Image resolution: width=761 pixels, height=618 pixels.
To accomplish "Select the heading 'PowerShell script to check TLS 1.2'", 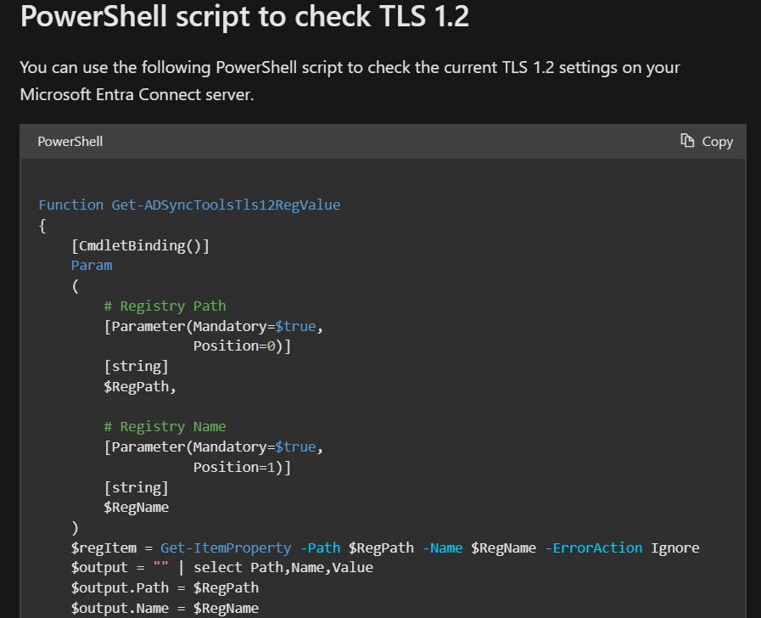I will tap(244, 16).
